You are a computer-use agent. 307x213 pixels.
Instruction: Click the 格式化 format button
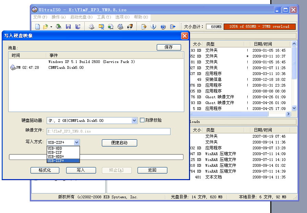(x=45, y=170)
